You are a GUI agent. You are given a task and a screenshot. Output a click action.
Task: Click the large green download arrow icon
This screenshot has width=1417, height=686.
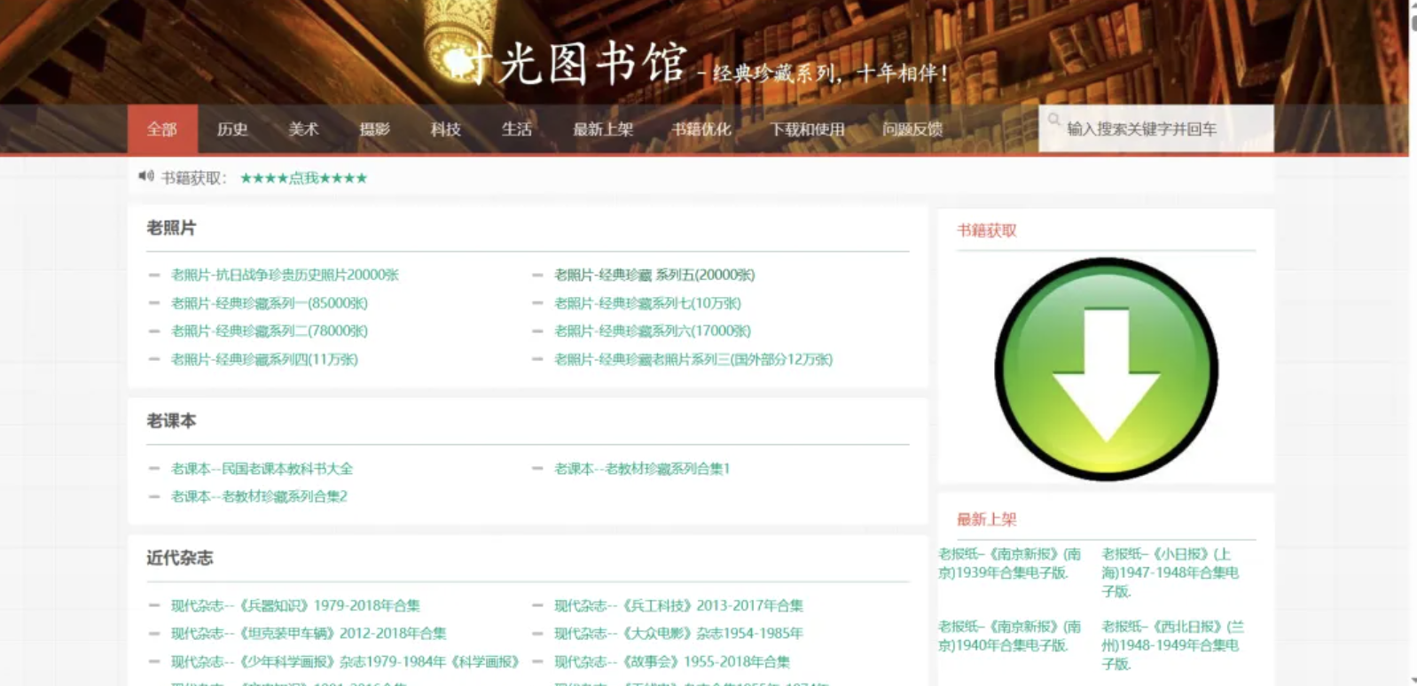1106,369
